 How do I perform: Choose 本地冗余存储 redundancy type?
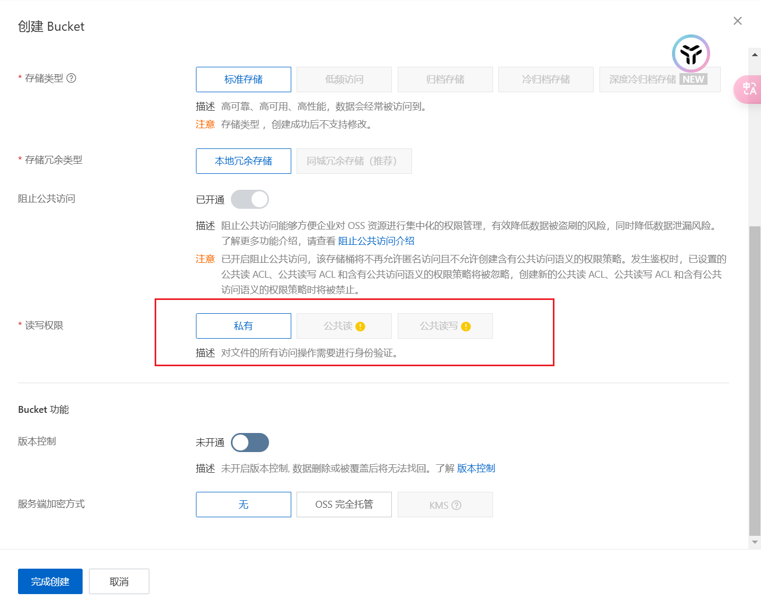pos(244,161)
